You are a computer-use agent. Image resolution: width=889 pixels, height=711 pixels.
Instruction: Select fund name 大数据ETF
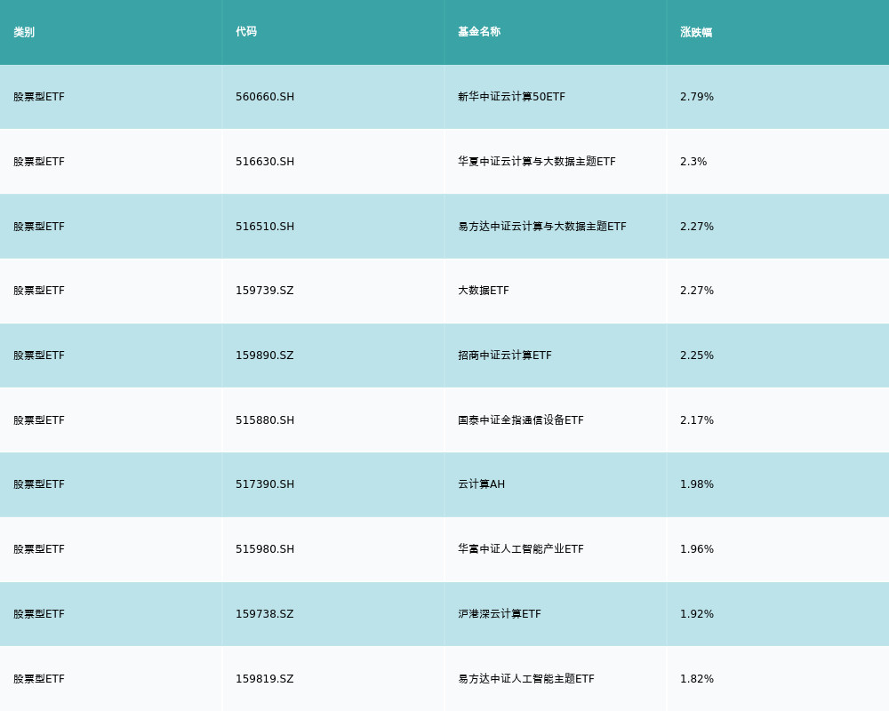(484, 291)
